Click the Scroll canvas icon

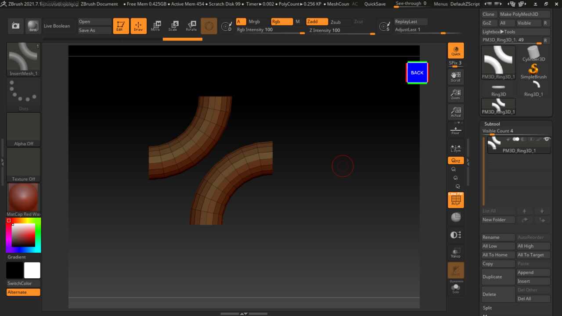pyautogui.click(x=456, y=77)
